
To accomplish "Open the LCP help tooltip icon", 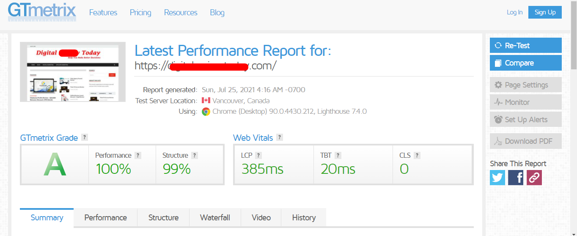I will click(x=258, y=155).
